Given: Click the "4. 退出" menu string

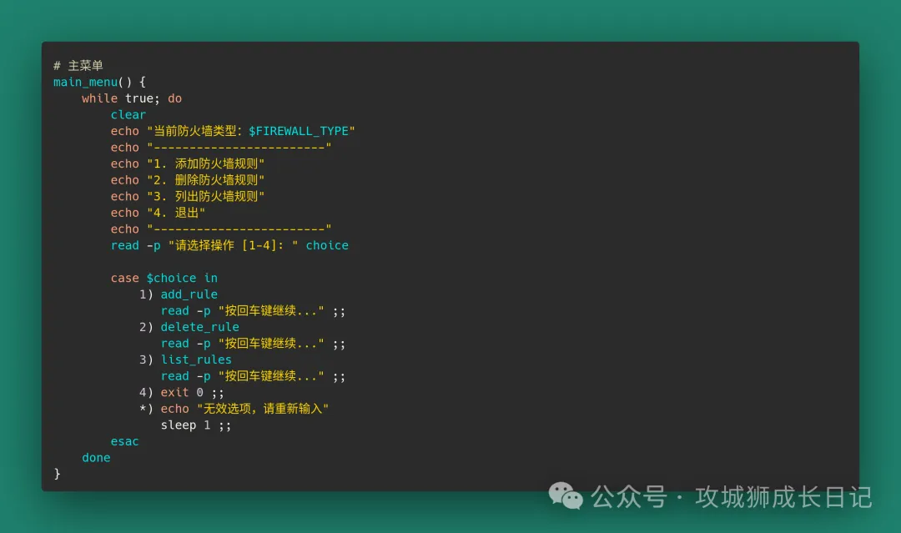Looking at the screenshot, I should (176, 213).
